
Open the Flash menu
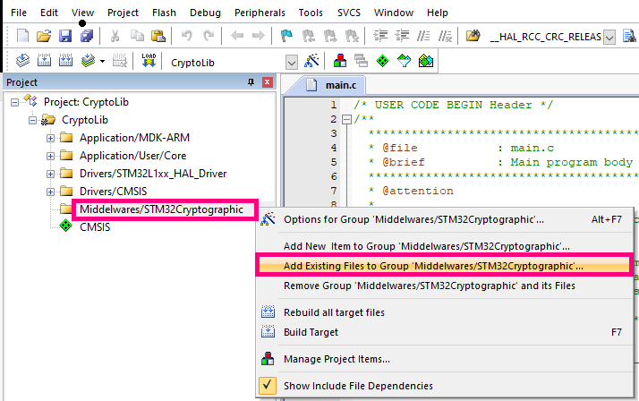pos(165,13)
